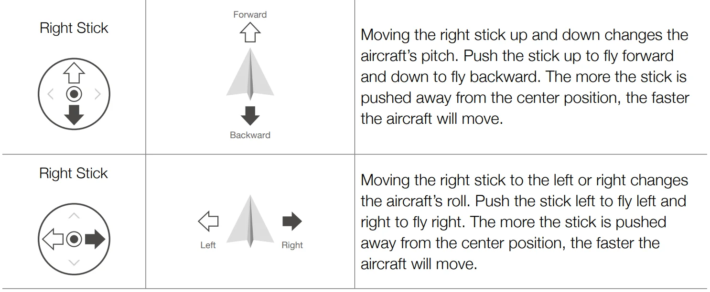Click the solid down arrow in pitch stick diagram

point(74,115)
